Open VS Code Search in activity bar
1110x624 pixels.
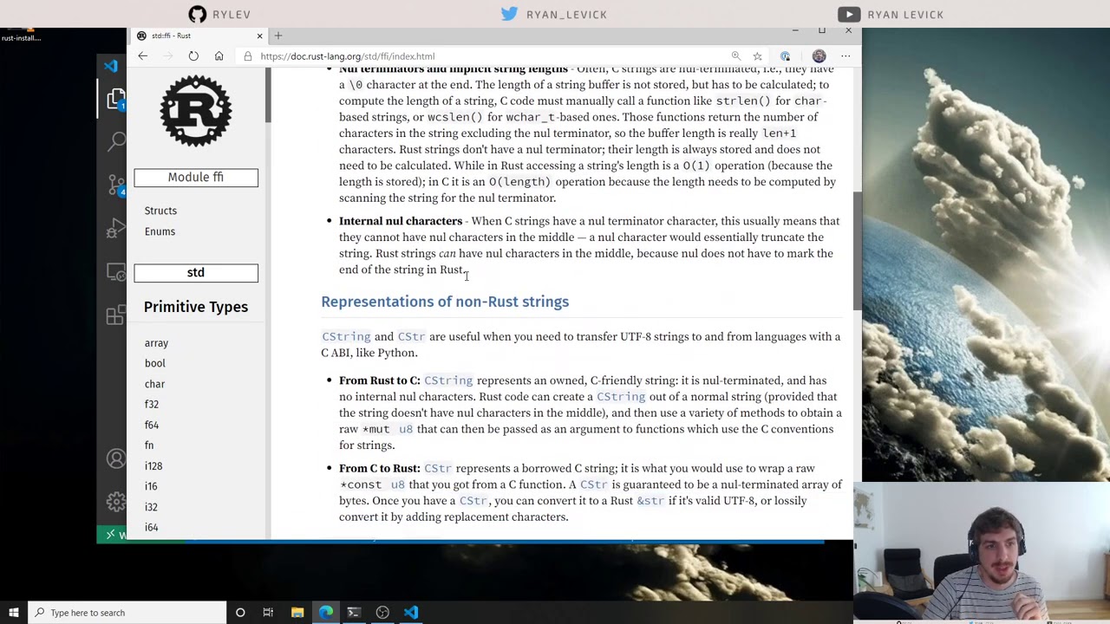(x=116, y=141)
